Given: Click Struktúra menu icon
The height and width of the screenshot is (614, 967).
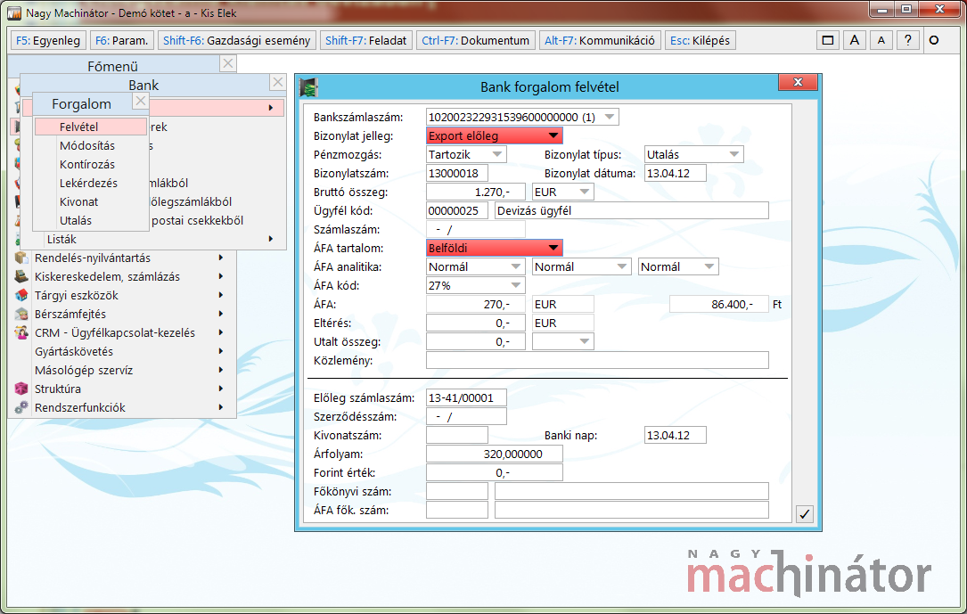Looking at the screenshot, I should tap(21, 389).
